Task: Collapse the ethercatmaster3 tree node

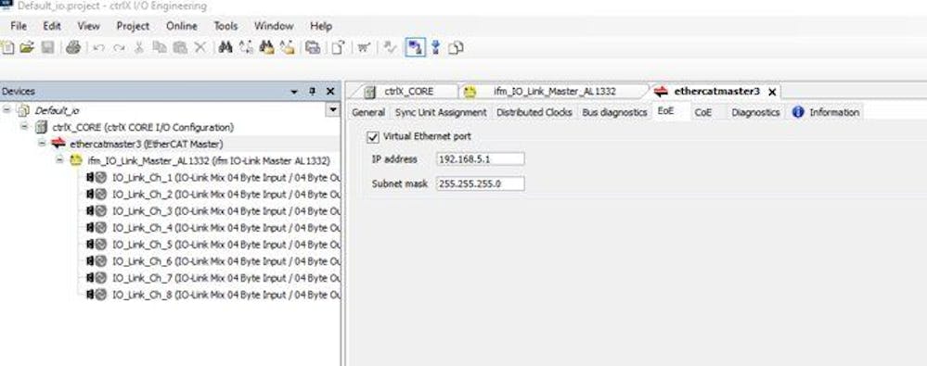Action: click(42, 144)
